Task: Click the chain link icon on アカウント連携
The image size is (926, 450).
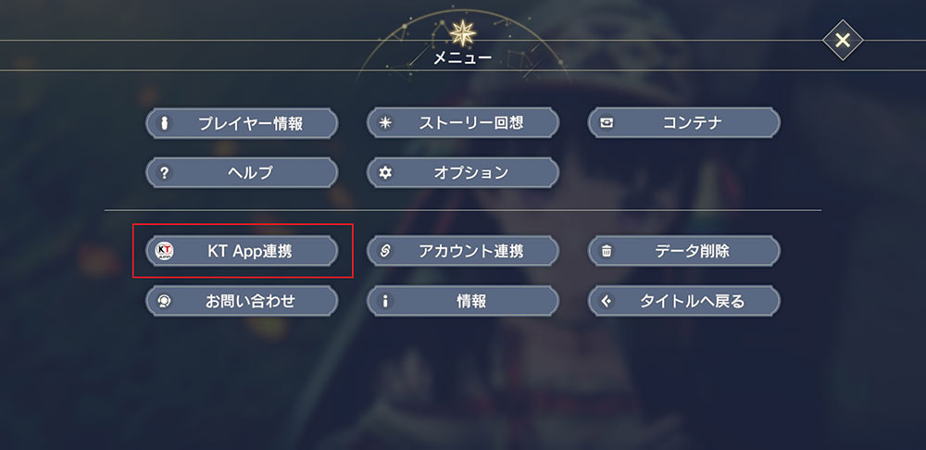Action: click(386, 250)
